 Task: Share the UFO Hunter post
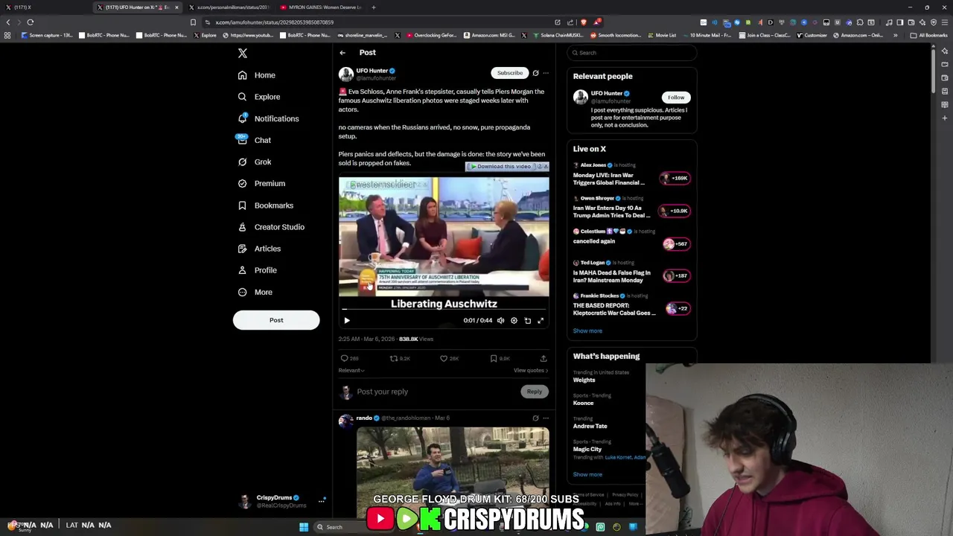pos(544,358)
